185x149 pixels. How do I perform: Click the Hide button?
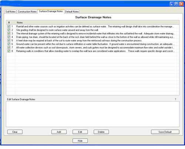coord(80,141)
